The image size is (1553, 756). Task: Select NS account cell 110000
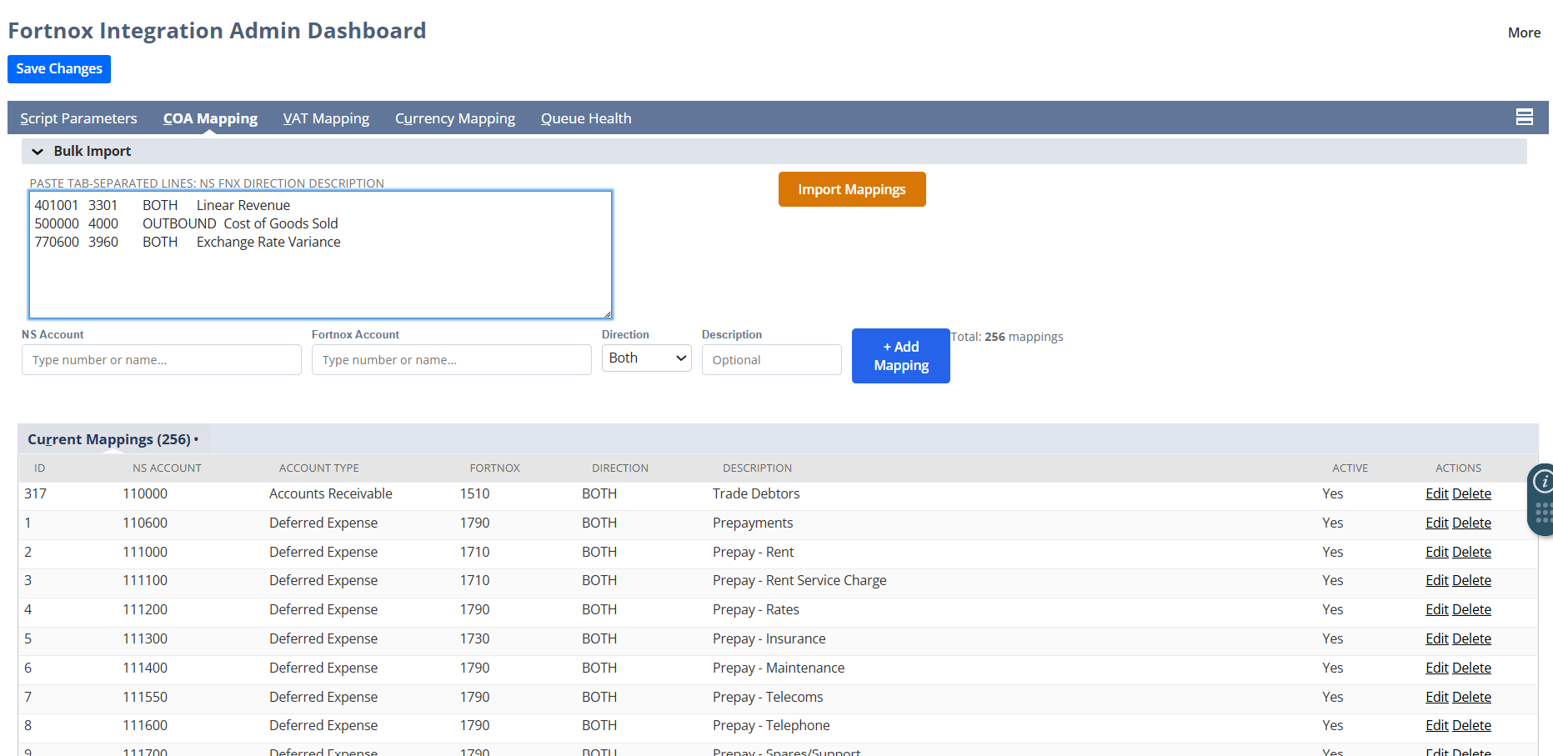(145, 493)
